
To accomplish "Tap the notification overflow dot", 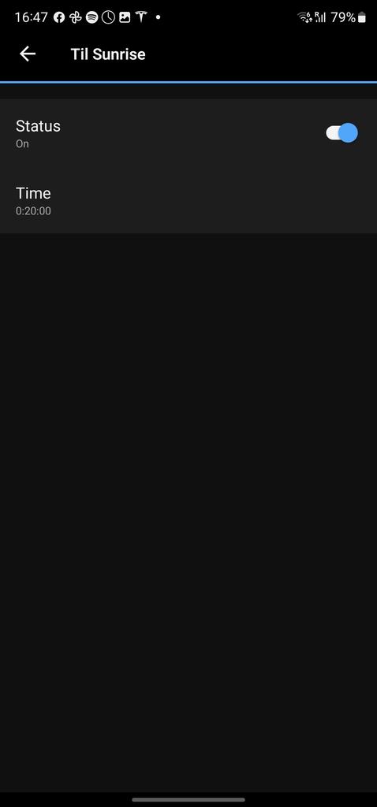I will tap(158, 17).
